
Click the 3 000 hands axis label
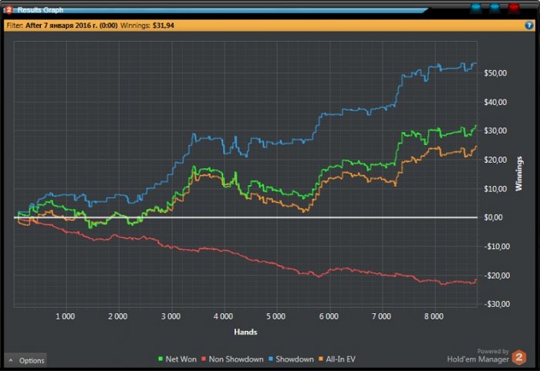pyautogui.click(x=170, y=316)
